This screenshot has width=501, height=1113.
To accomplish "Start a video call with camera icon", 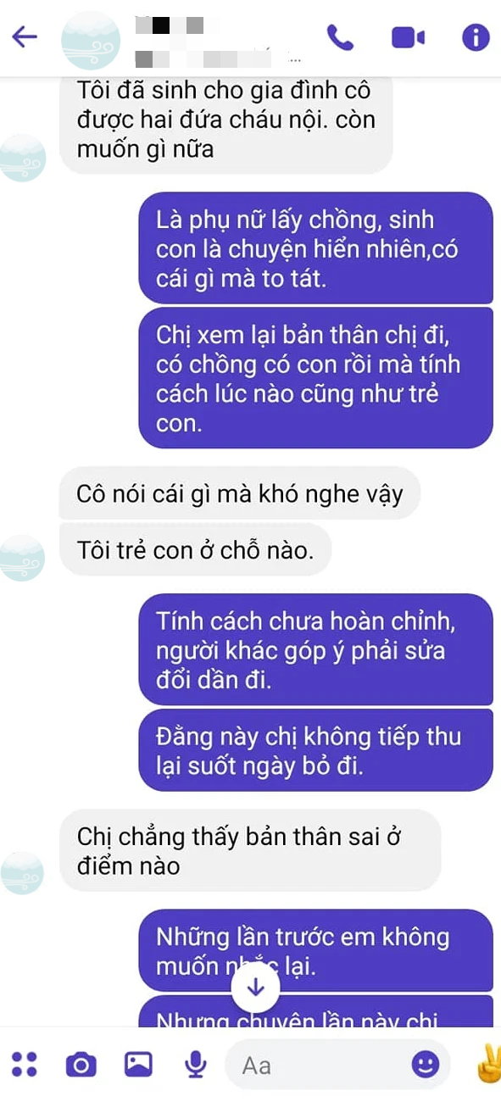I will [408, 37].
